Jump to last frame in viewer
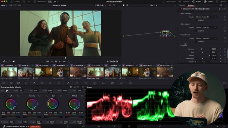This screenshot has height=128, width=228. (64, 62)
